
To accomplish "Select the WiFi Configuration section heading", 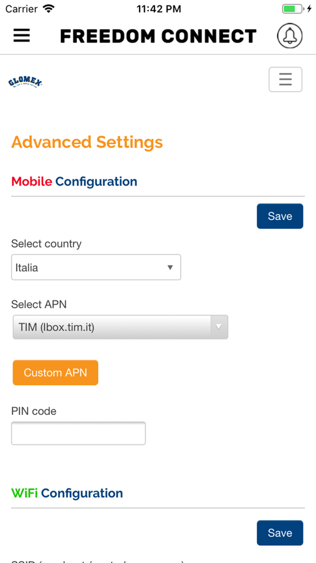I will (x=67, y=493).
